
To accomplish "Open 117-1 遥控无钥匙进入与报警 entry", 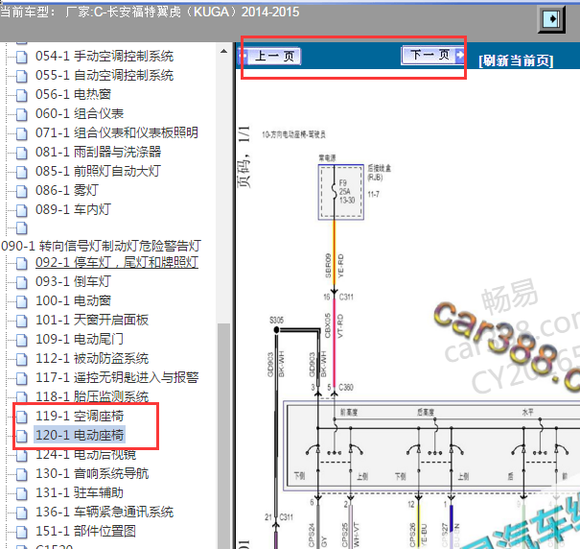I will coord(117,378).
